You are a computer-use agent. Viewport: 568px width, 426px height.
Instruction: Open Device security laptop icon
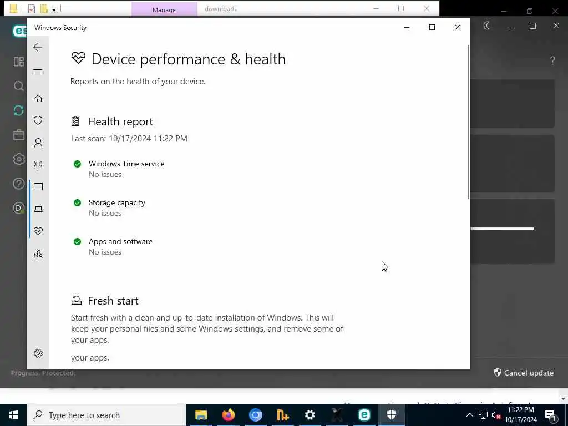point(38,209)
